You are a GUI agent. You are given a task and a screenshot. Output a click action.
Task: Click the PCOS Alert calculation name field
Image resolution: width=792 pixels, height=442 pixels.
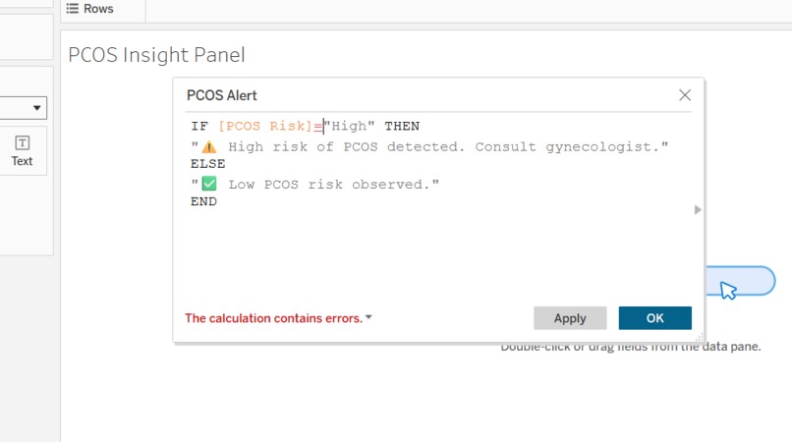222,95
